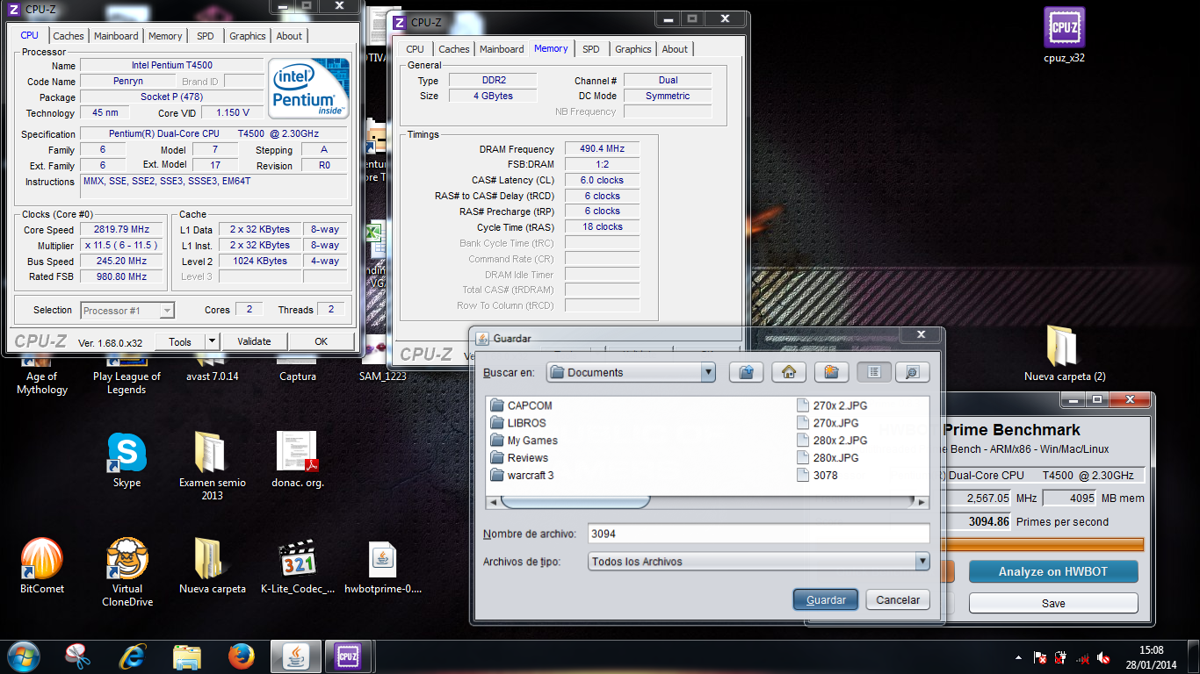Click the file list scroll-right arrow

(922, 502)
